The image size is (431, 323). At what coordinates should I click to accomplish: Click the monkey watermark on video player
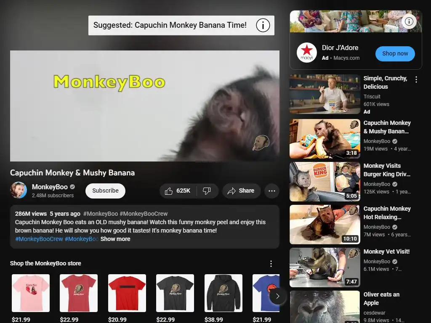(x=261, y=143)
